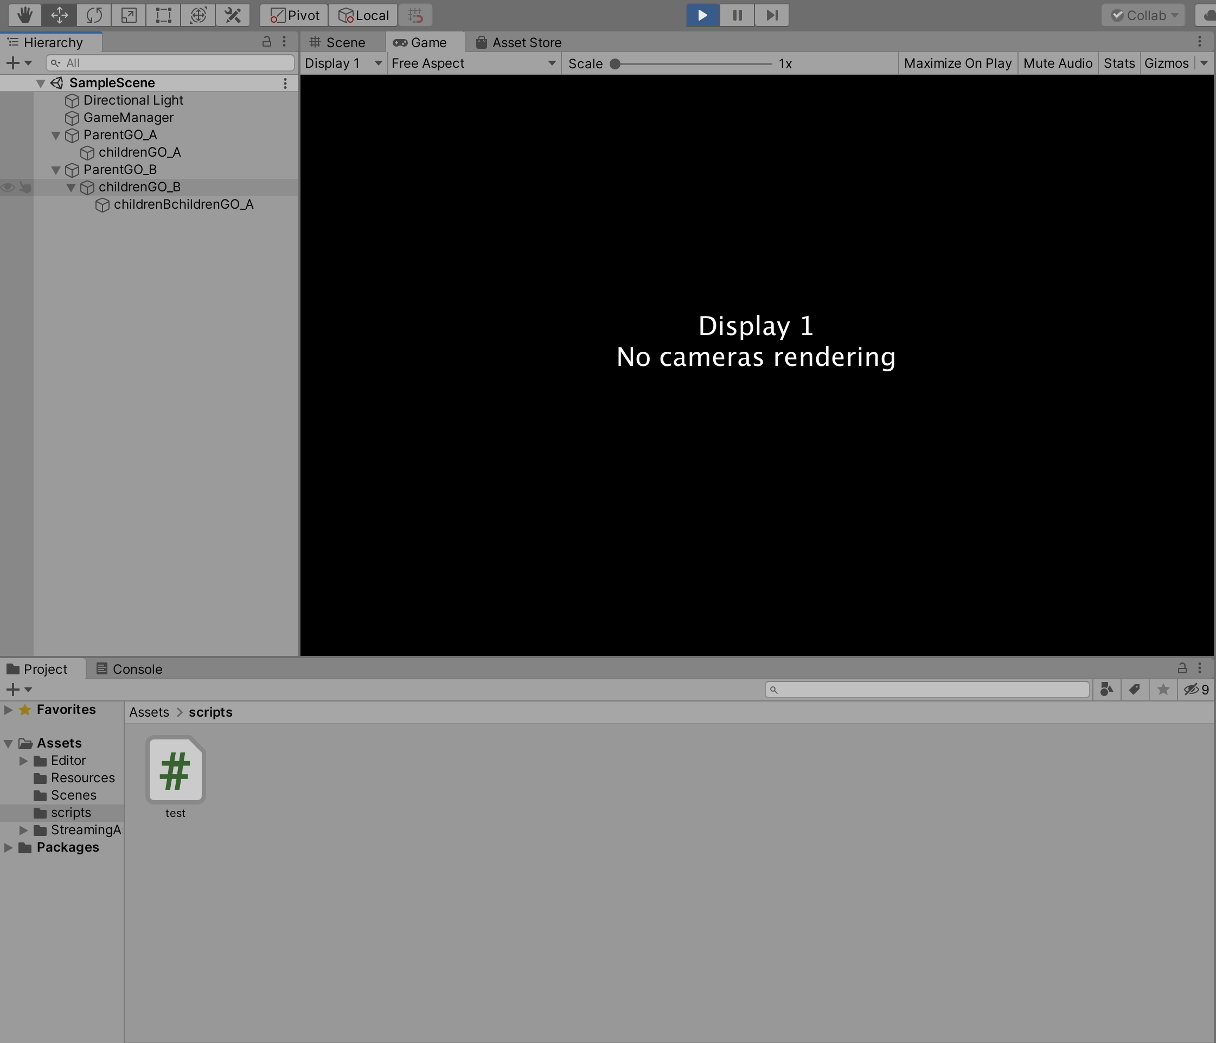Select the Rotate tool
The height and width of the screenshot is (1043, 1216).
(94, 15)
